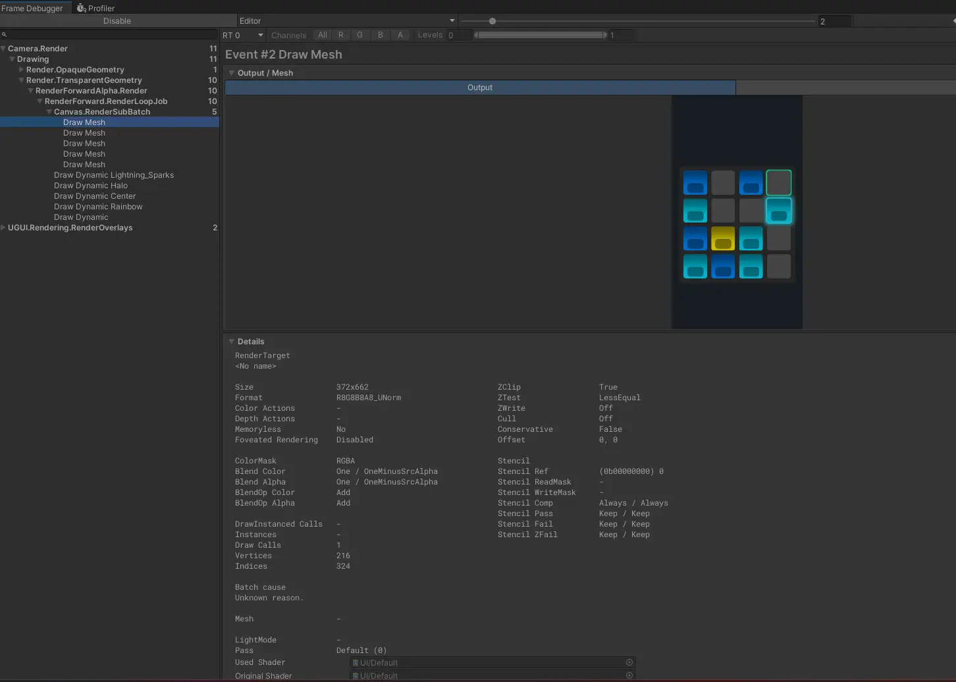The width and height of the screenshot is (956, 682).
Task: Switch to the Frame Debugger tab
Action: pos(32,8)
